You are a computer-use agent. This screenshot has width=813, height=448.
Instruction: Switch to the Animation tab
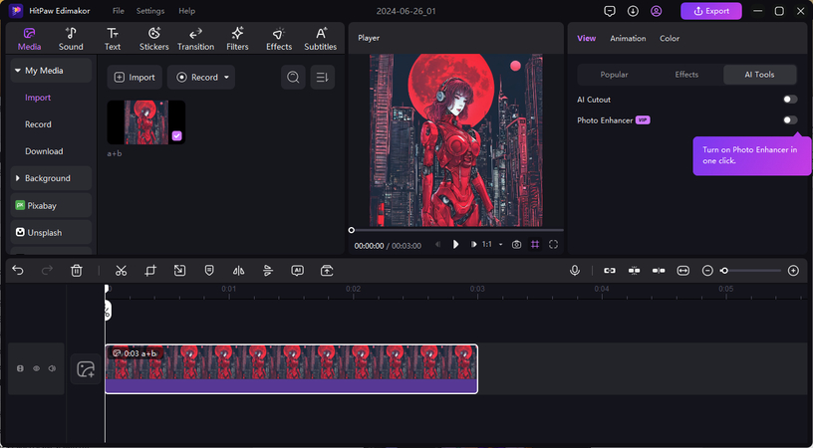click(x=628, y=39)
